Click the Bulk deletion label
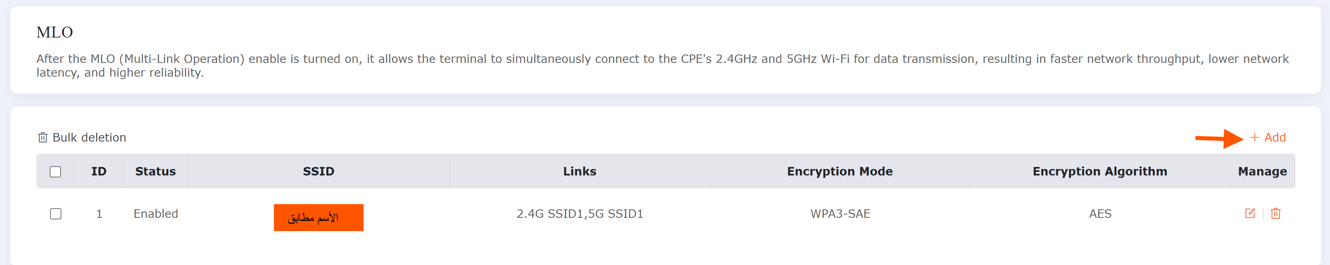Image resolution: width=1330 pixels, height=265 pixels. [89, 138]
